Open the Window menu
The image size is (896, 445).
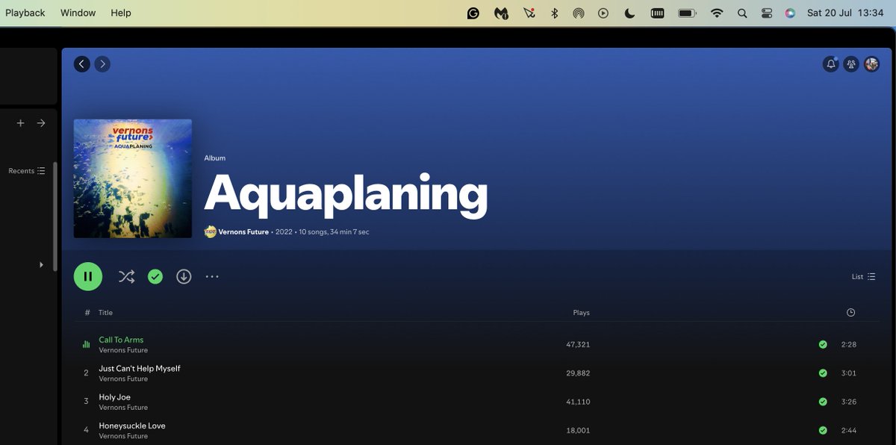click(x=78, y=13)
